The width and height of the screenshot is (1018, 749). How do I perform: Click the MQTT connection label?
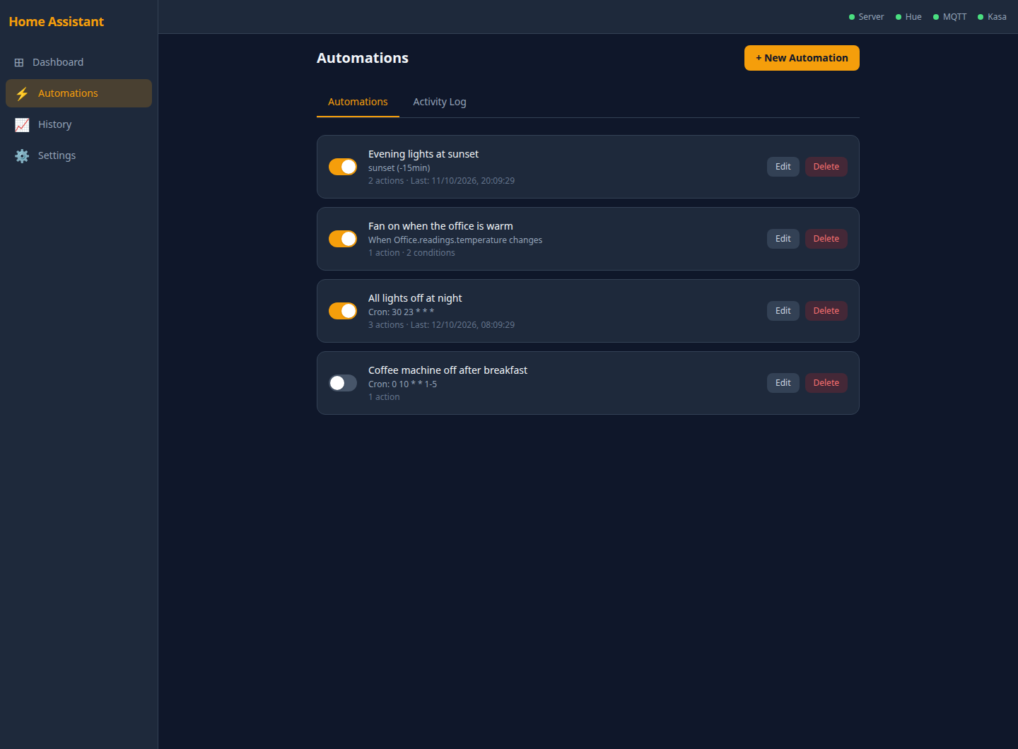point(954,17)
